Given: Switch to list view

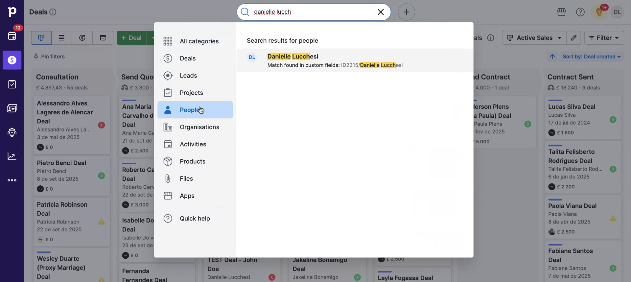Looking at the screenshot, I should (61, 38).
